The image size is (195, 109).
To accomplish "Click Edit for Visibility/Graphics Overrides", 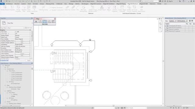I will pos(22,41).
